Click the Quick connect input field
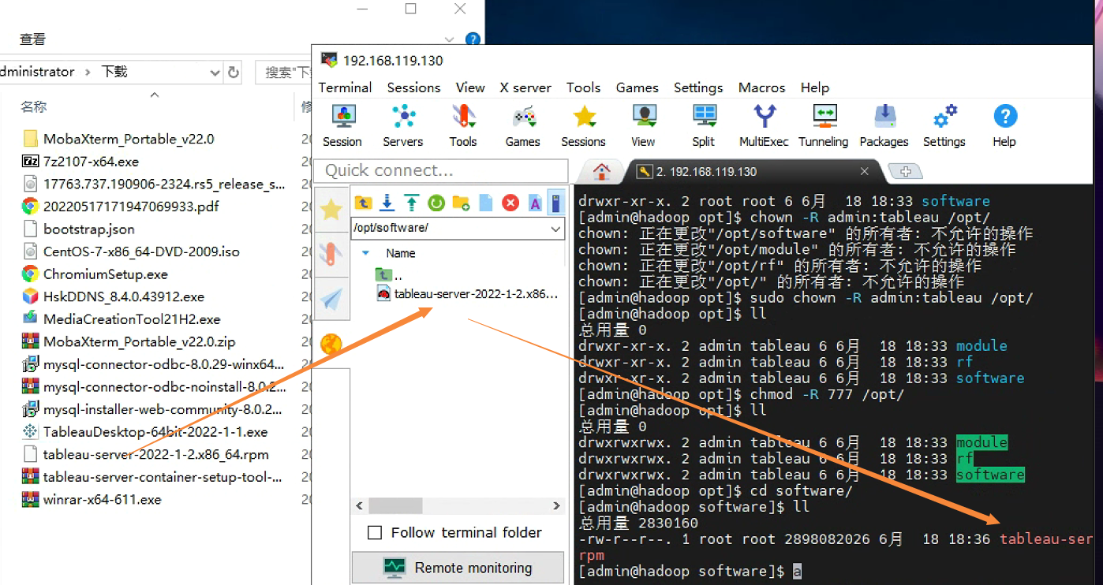The image size is (1103, 585). [x=441, y=170]
